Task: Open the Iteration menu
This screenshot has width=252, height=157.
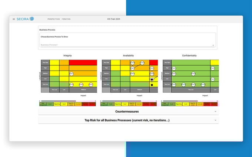Action: coord(66,19)
